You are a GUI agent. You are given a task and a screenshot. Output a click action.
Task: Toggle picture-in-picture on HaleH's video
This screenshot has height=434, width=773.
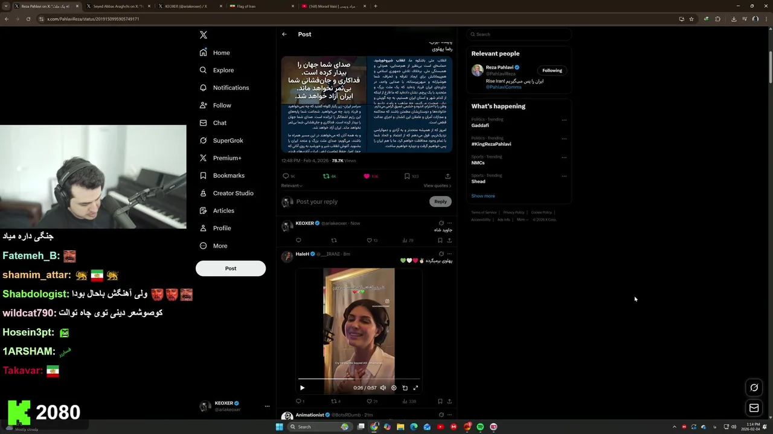point(405,388)
